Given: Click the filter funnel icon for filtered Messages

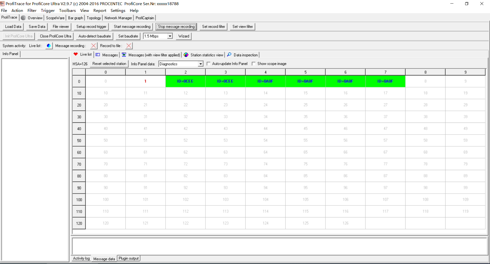Looking at the screenshot, I should (x=124, y=55).
